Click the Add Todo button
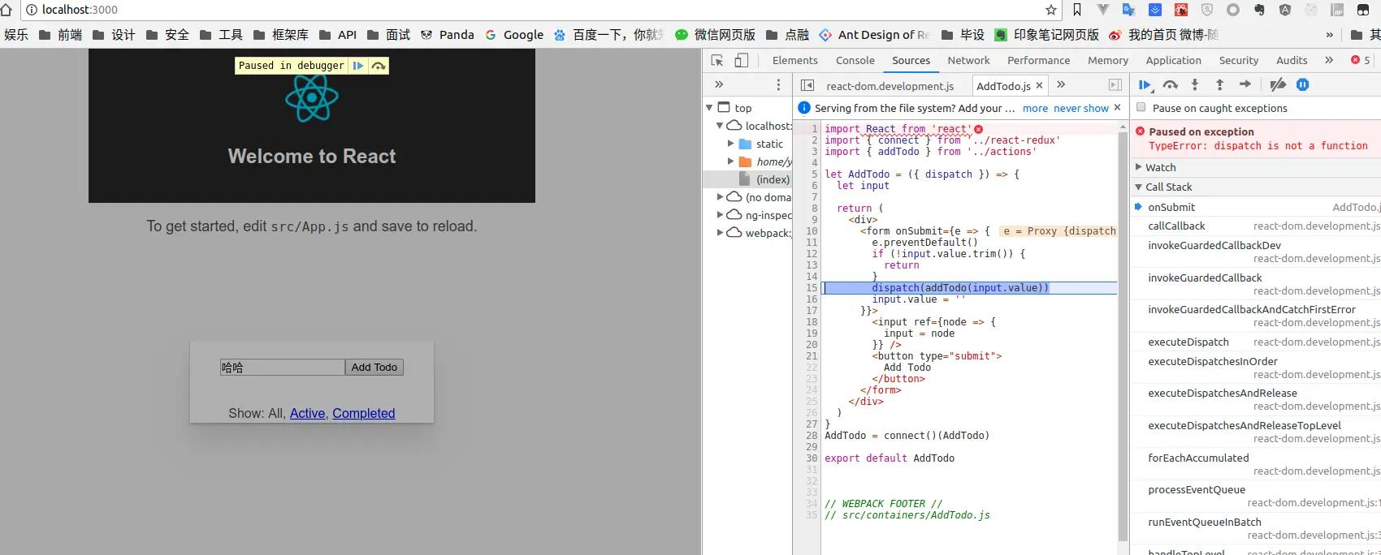The image size is (1381, 555). [x=374, y=368]
